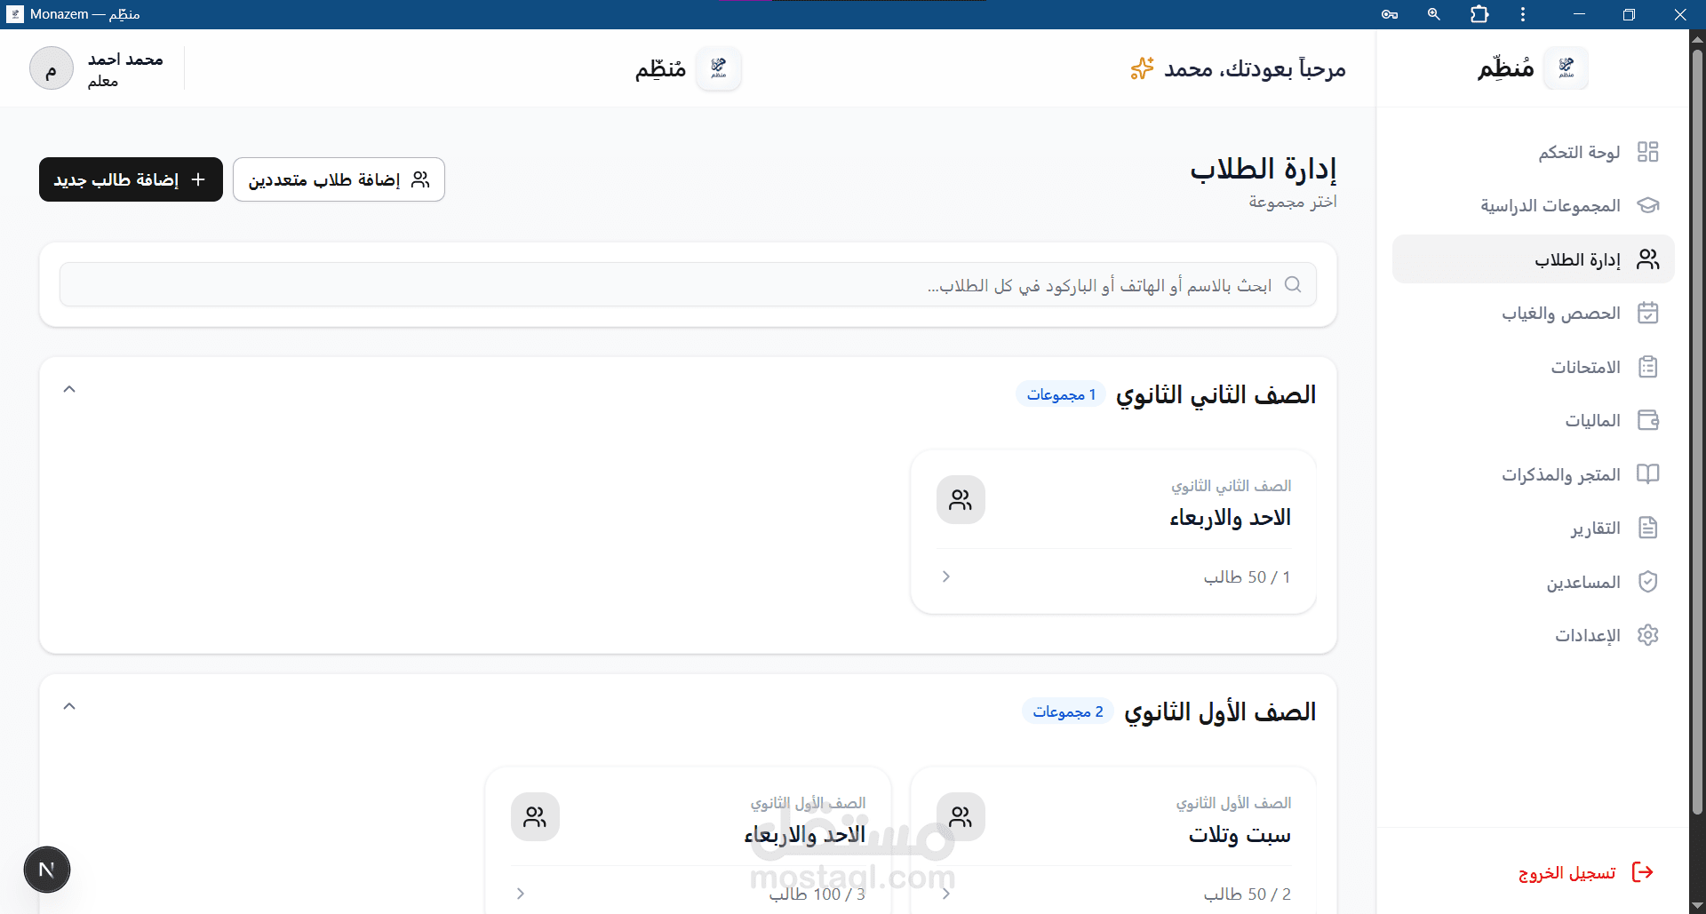Collapse الصف الثاني الثانوي section chevron
This screenshot has height=914, width=1706.
(x=69, y=389)
